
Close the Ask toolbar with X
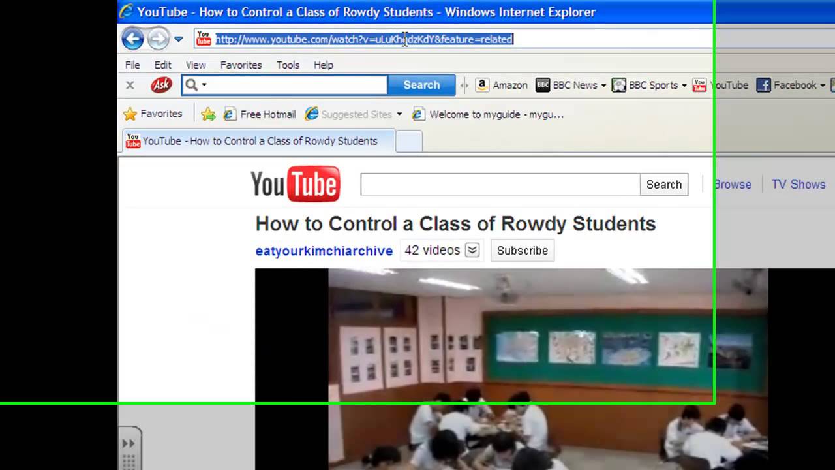point(130,85)
